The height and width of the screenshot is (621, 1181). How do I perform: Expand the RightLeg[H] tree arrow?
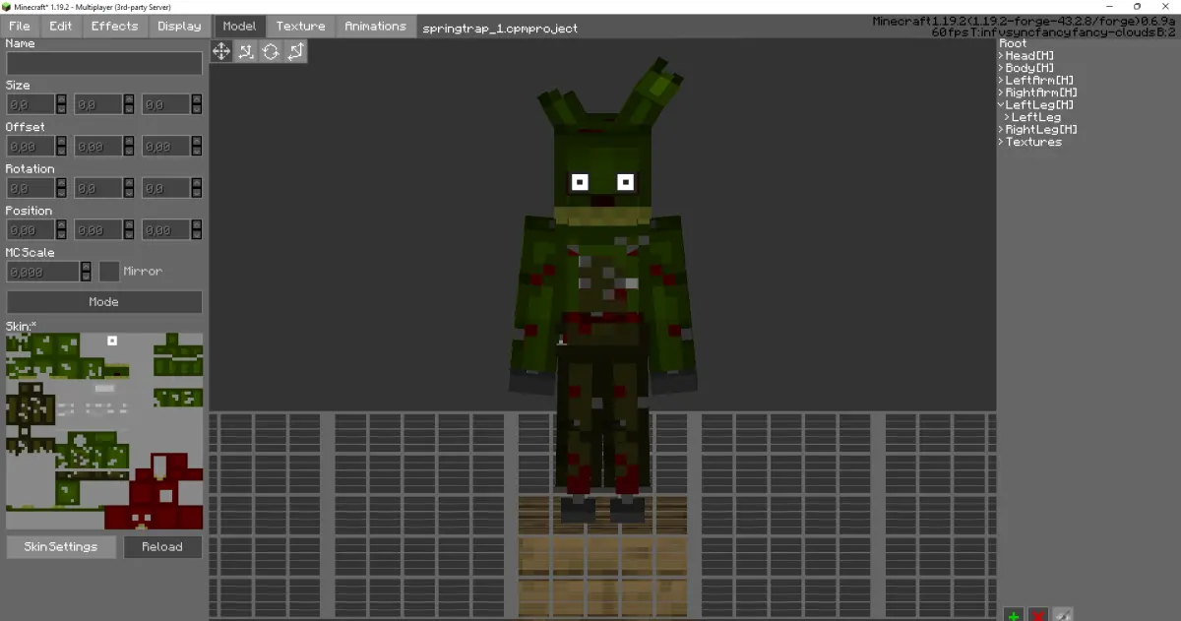(x=1001, y=129)
